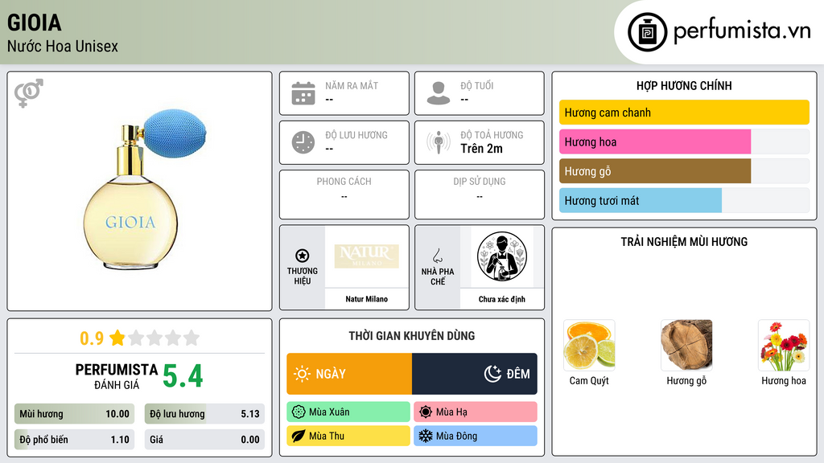
Task: Click the Phong cách info box
Action: pos(344,195)
